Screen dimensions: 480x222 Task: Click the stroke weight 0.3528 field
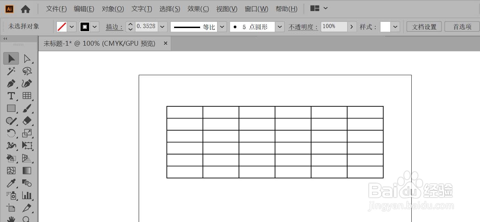point(146,27)
